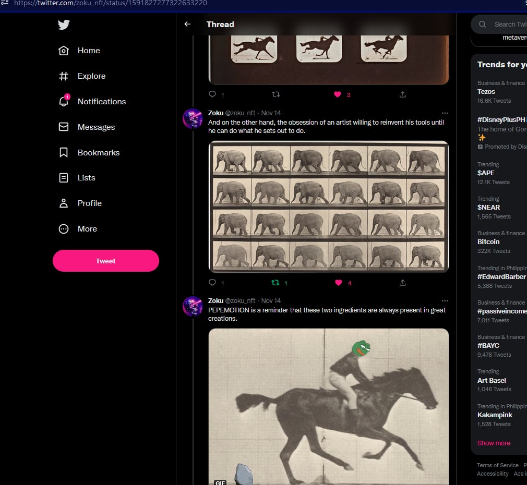Click the Notifications bell icon
The image size is (527, 485).
click(x=64, y=102)
